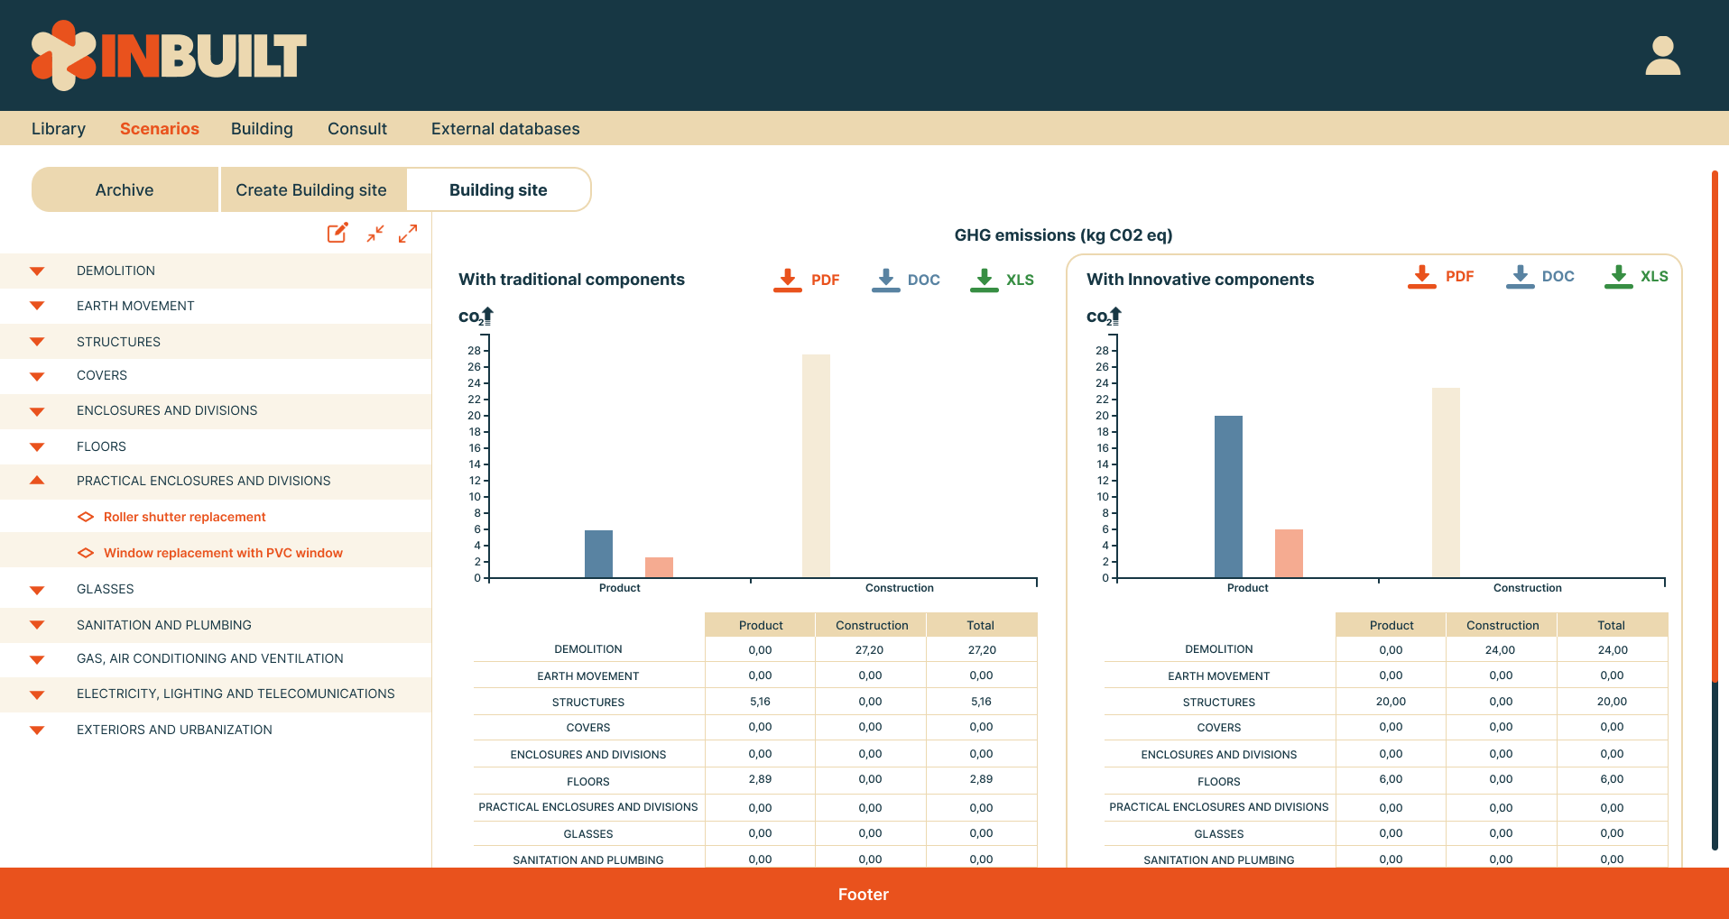Open External databases menu
The height and width of the screenshot is (919, 1729).
505,129
